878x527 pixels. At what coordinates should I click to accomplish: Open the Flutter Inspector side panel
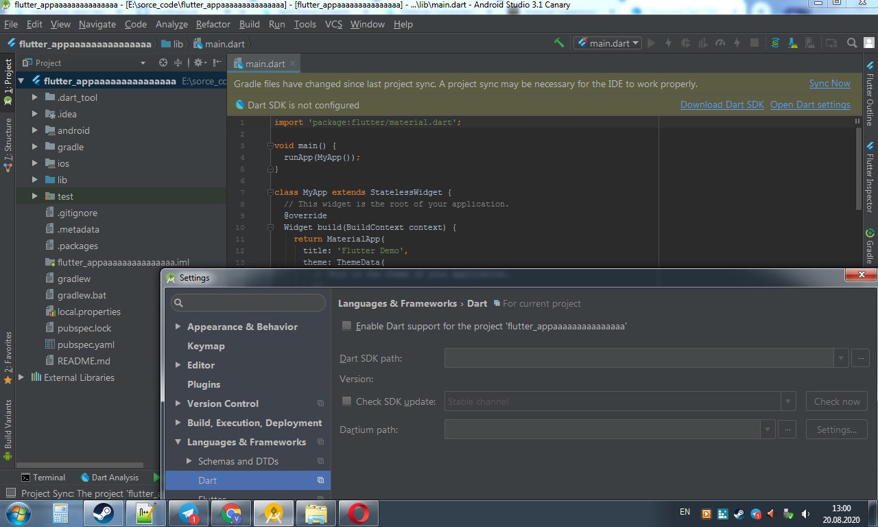point(870,177)
